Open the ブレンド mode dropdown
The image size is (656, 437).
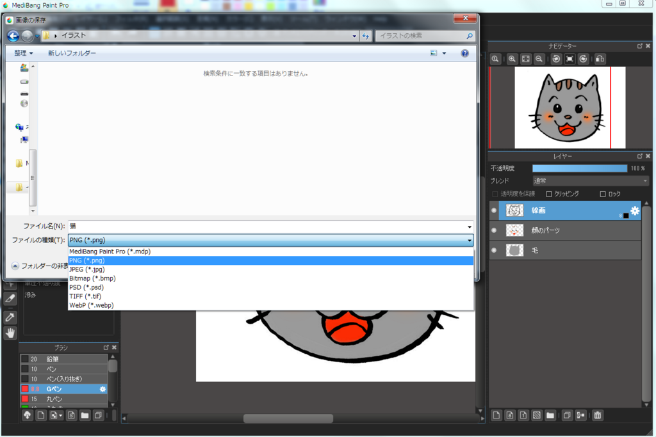591,181
